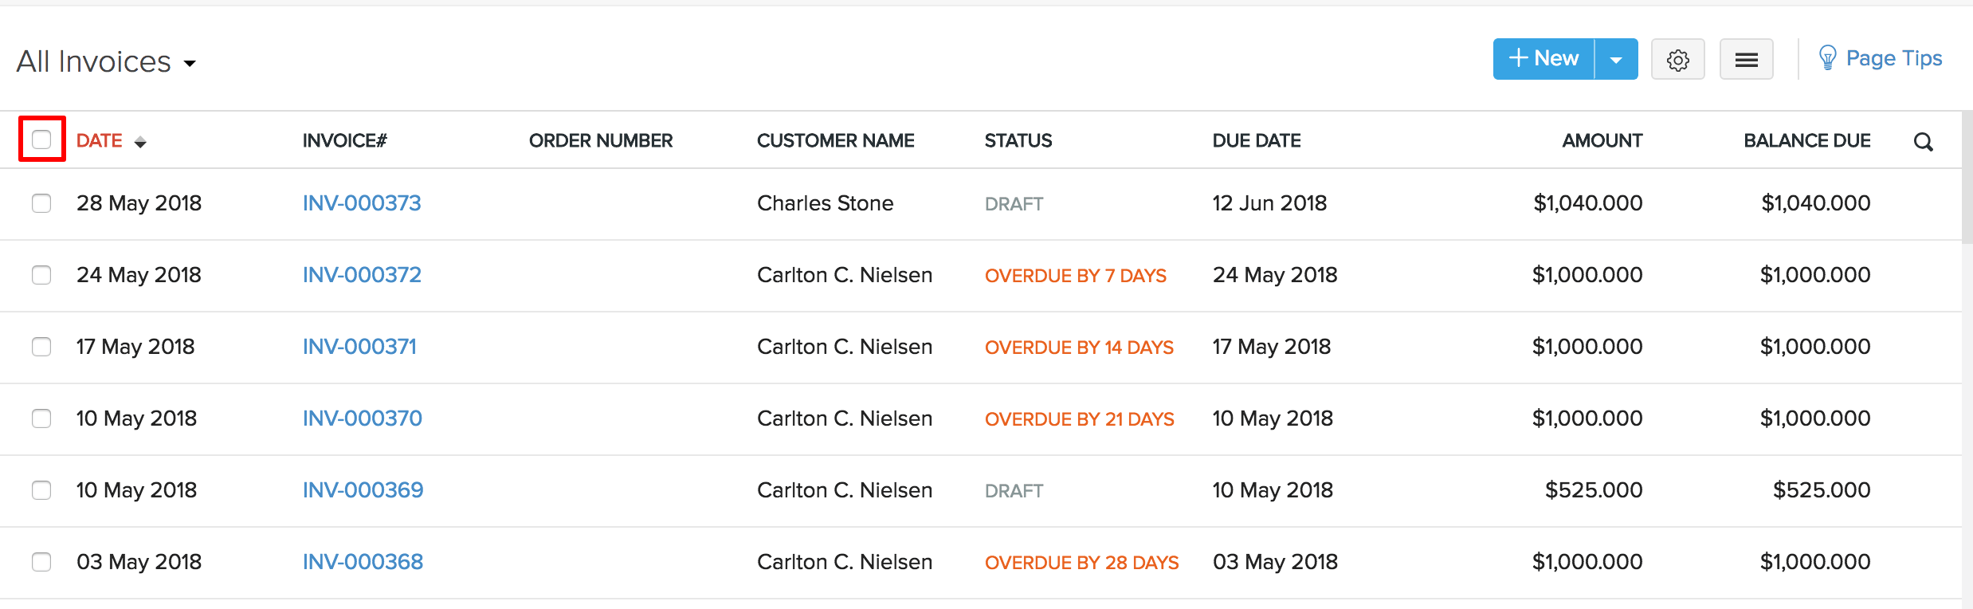Check the checkbox for invoice INV-000373
The image size is (1973, 609).
click(x=41, y=203)
